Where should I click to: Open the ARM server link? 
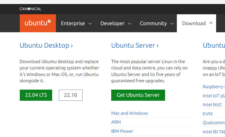point(116,122)
